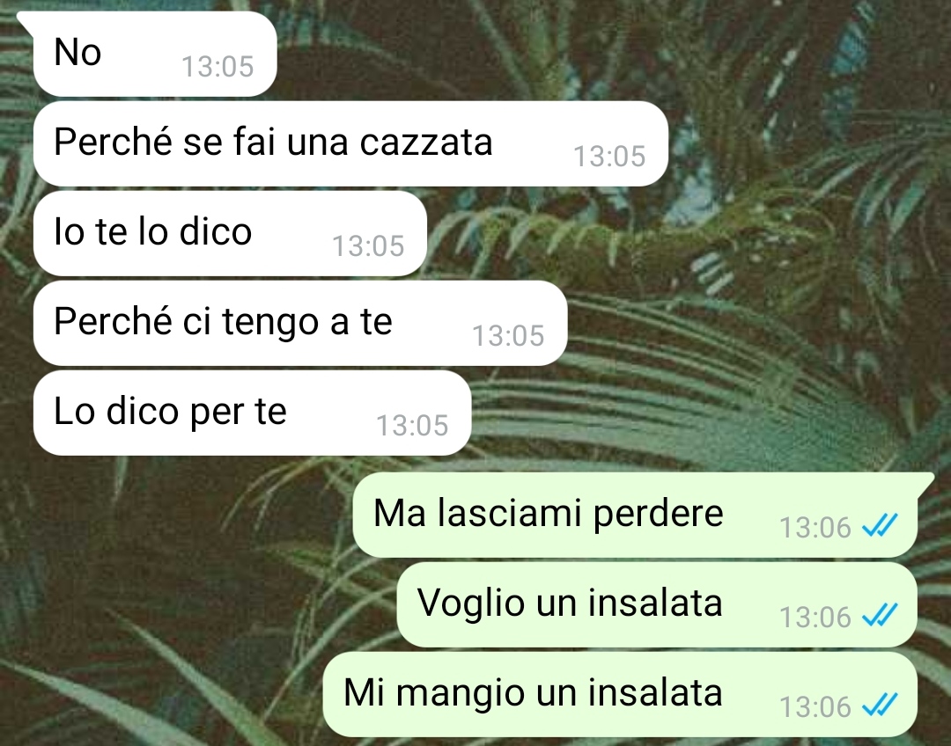Select 'Perché se fai una cazzata' message

click(x=350, y=143)
